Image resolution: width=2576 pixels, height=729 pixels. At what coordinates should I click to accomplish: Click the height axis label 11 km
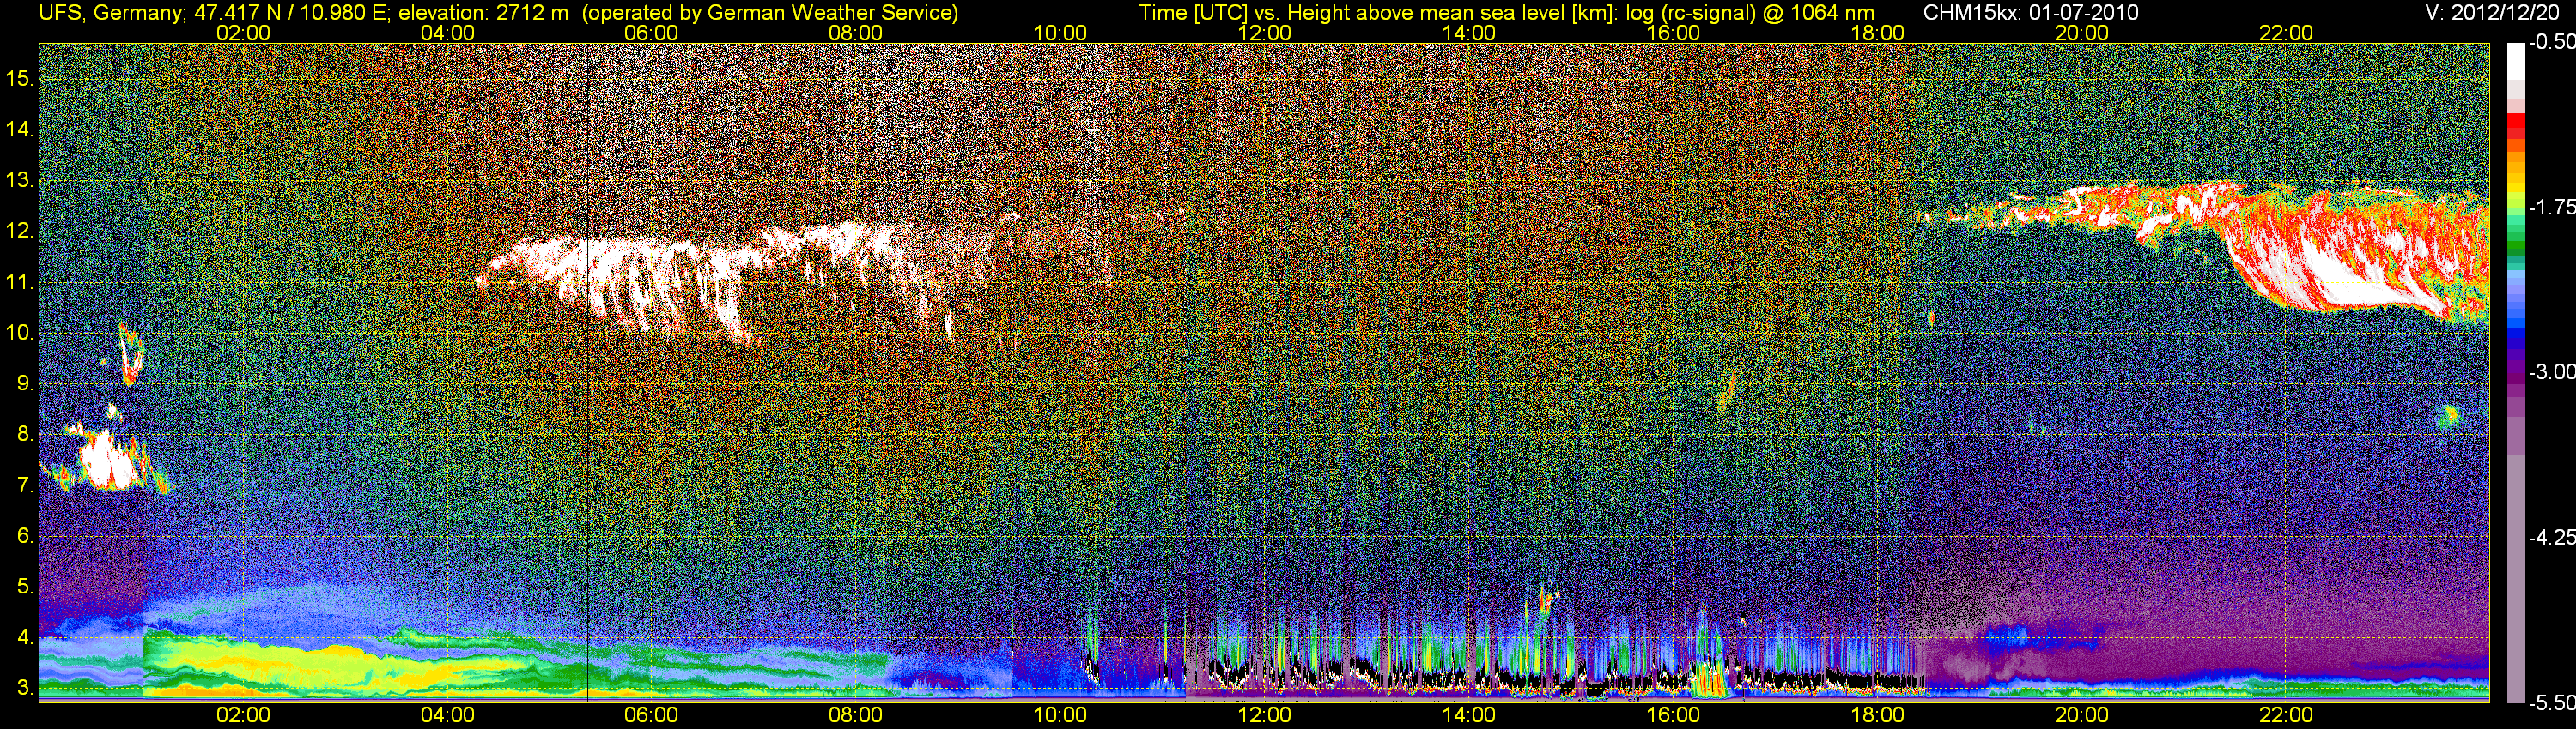pos(19,281)
